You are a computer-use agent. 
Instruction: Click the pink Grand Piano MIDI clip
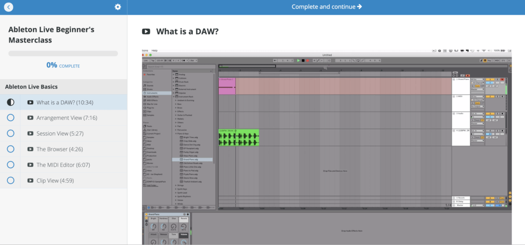point(227,86)
